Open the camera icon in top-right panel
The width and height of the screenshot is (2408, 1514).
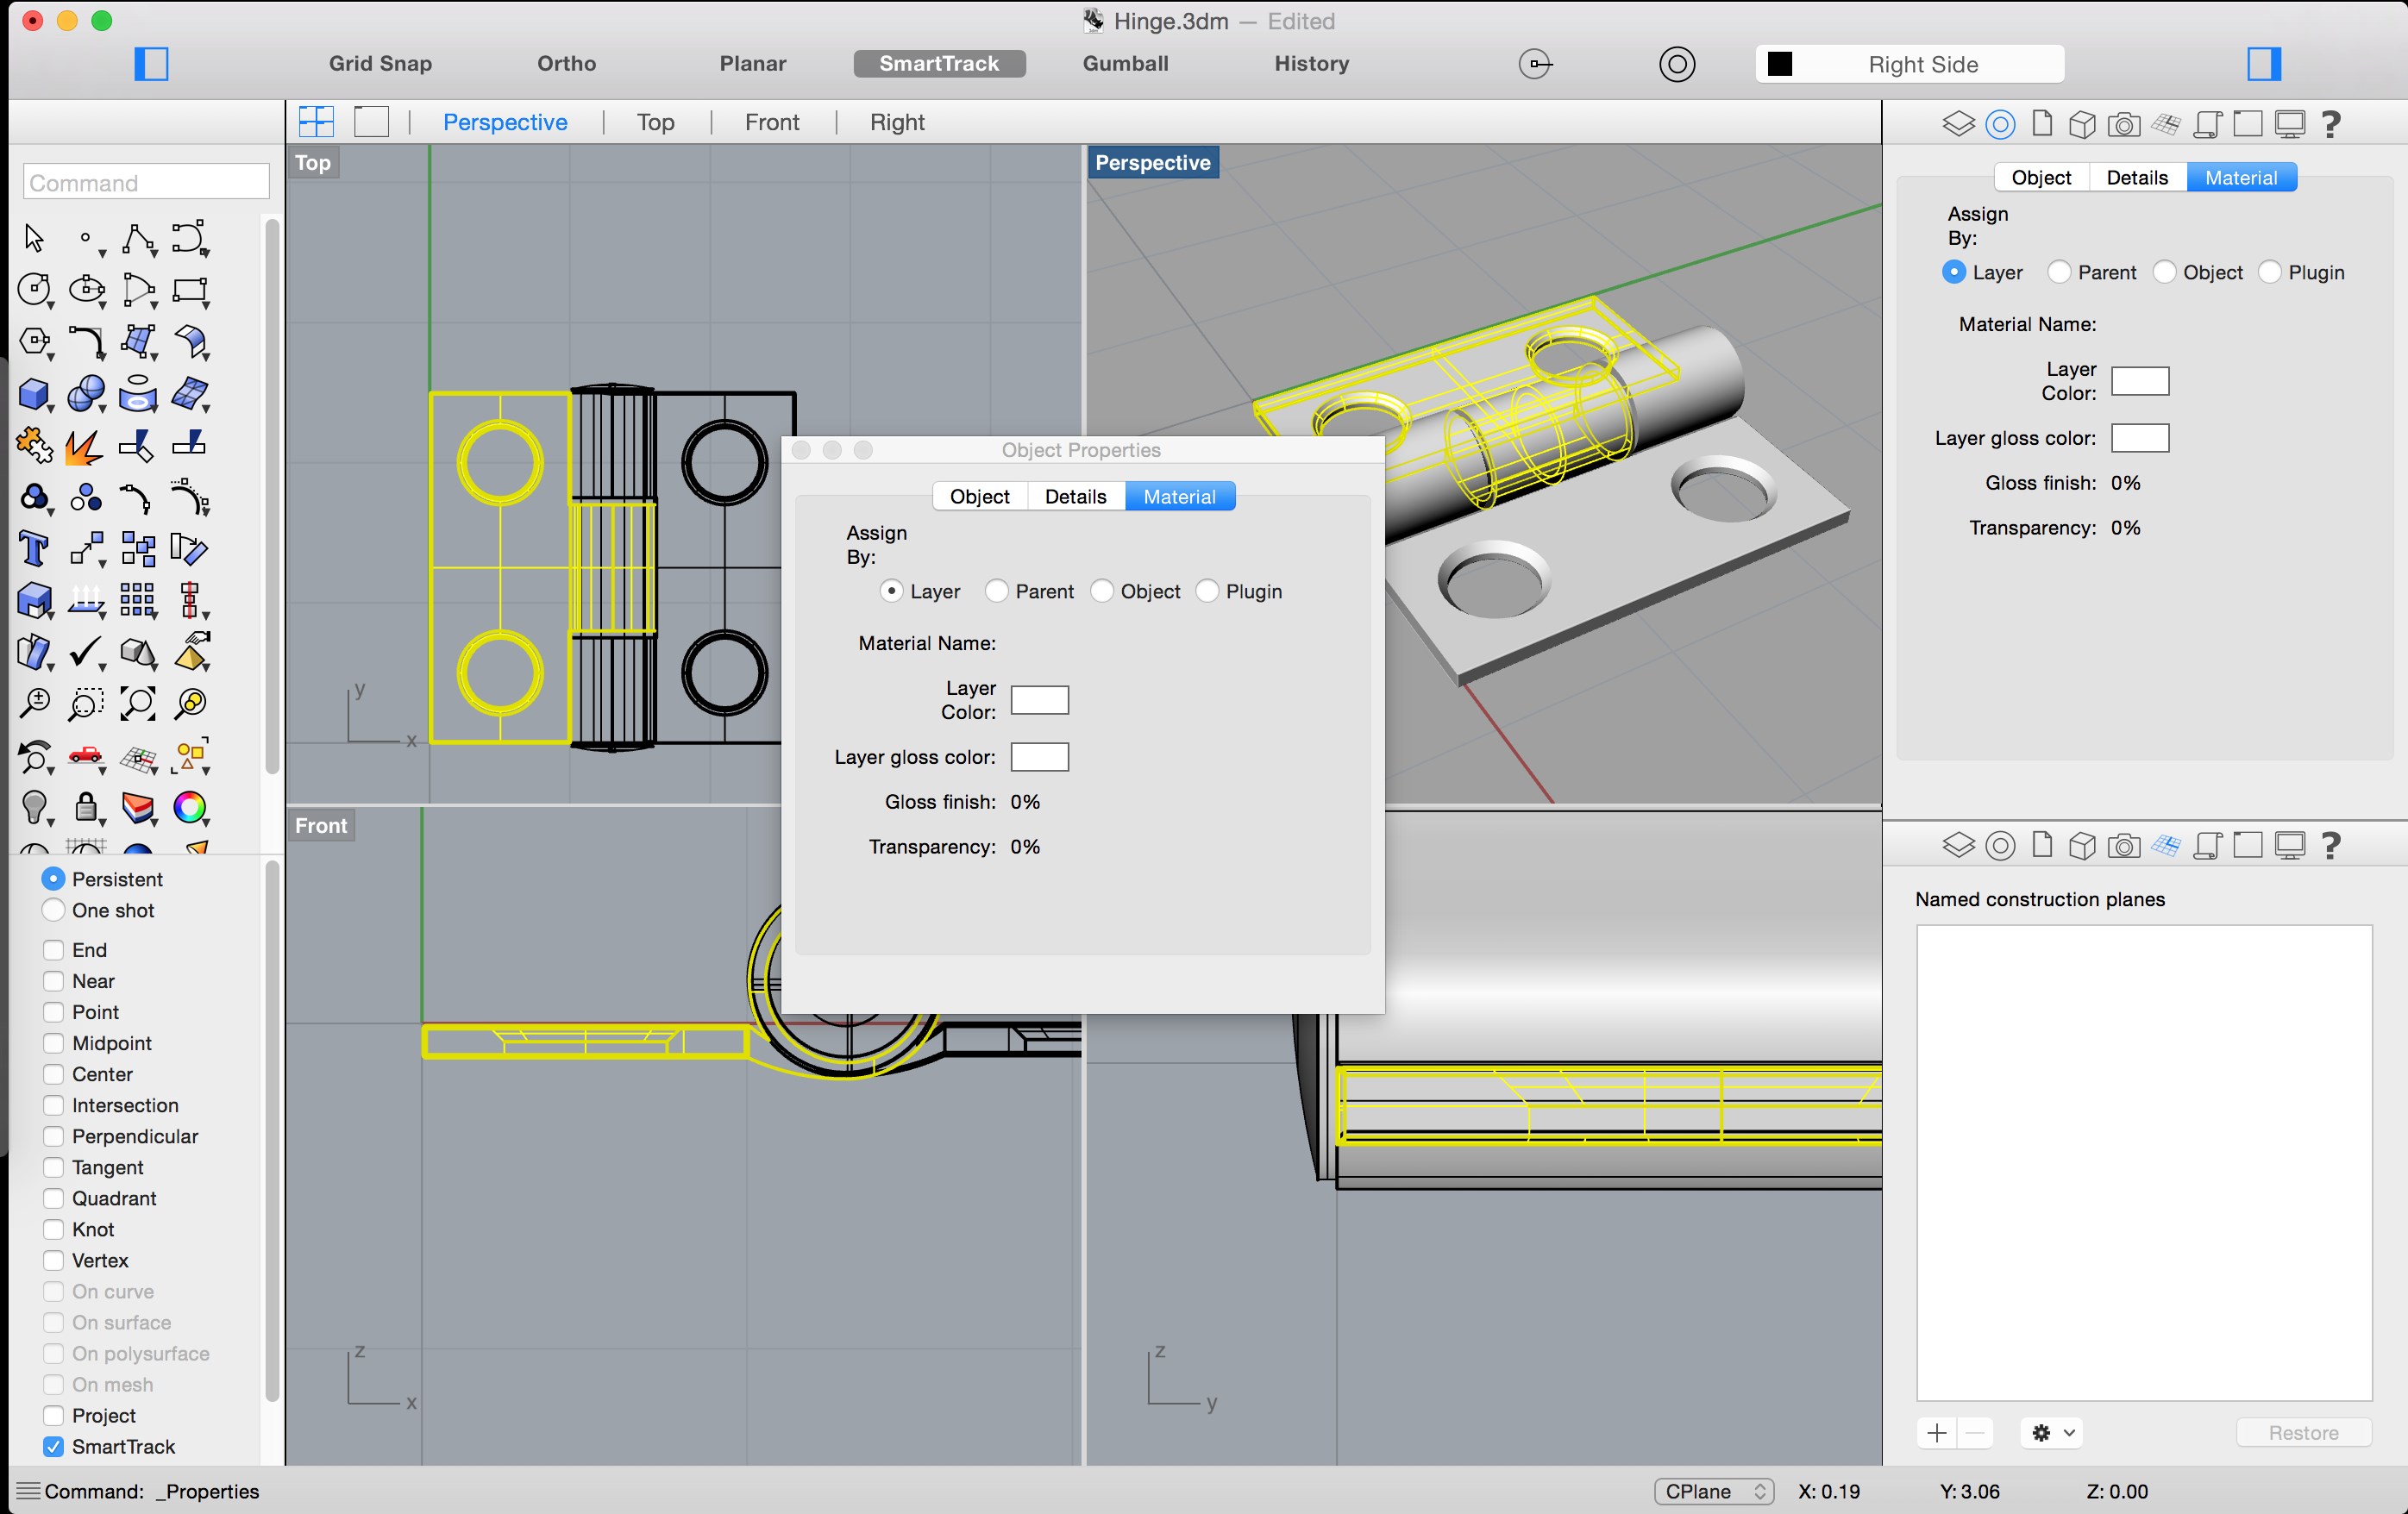pos(2123,124)
